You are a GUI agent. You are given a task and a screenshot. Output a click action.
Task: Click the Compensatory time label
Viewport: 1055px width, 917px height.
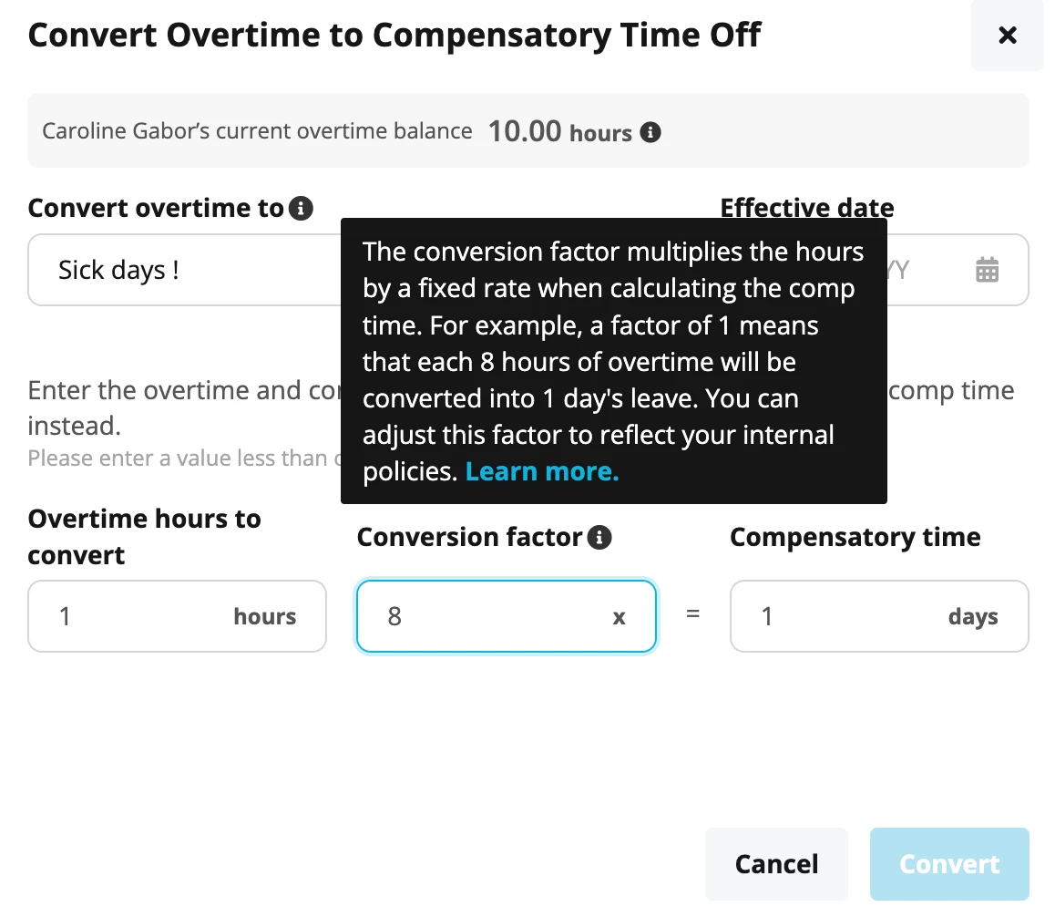855,537
